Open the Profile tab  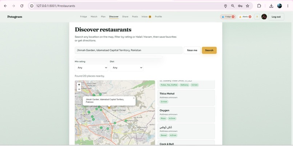tap(158, 17)
